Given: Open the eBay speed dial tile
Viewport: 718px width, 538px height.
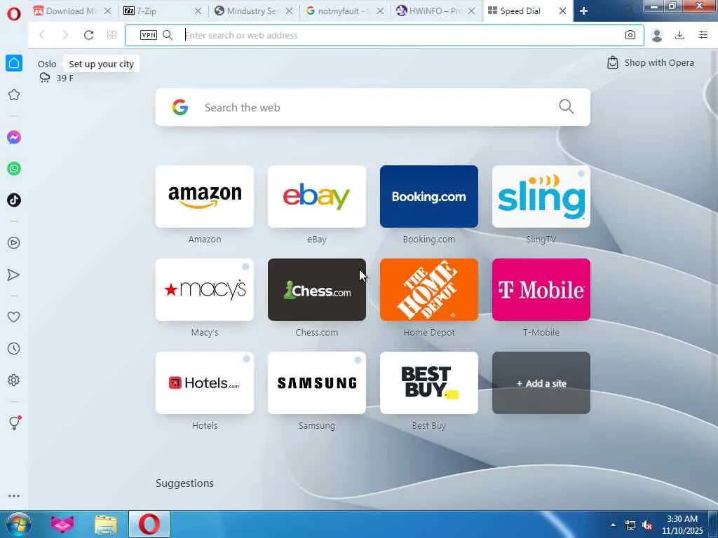Looking at the screenshot, I should coord(317,196).
